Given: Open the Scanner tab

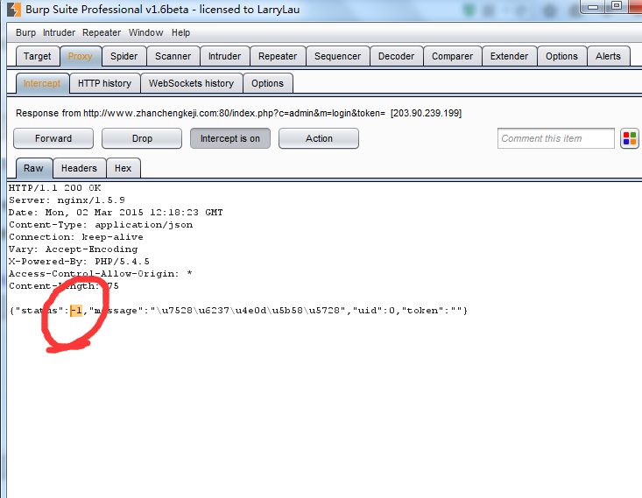Looking at the screenshot, I should click(173, 56).
